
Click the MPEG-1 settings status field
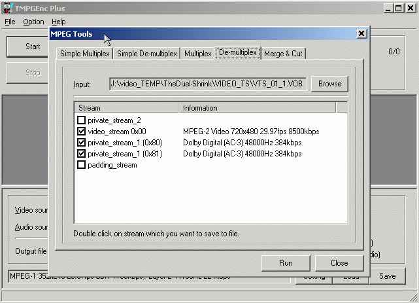coord(150,277)
